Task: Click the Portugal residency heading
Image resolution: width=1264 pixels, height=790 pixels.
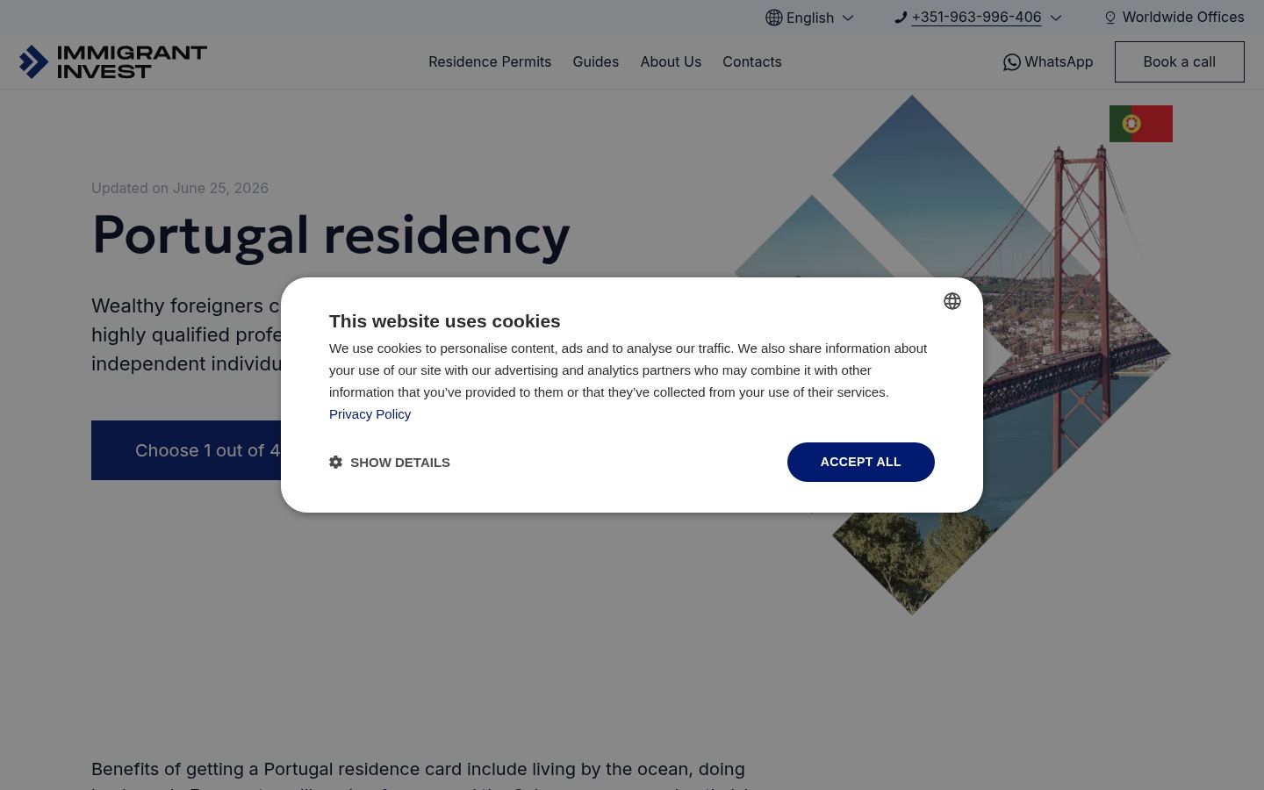Action: tap(331, 234)
